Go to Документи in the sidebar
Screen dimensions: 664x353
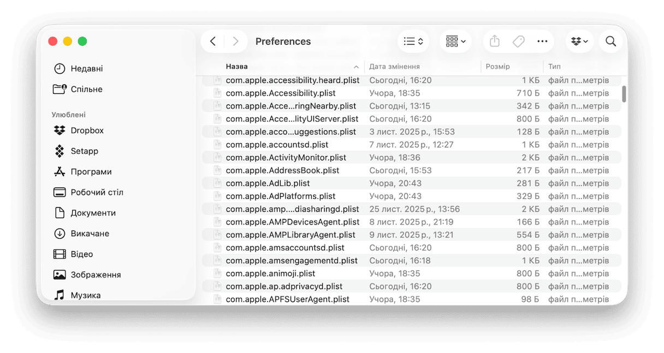point(93,213)
